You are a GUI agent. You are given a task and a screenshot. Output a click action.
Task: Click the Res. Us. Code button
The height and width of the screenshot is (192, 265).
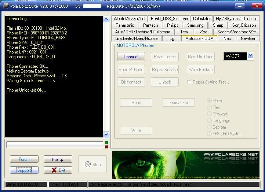tap(201, 57)
